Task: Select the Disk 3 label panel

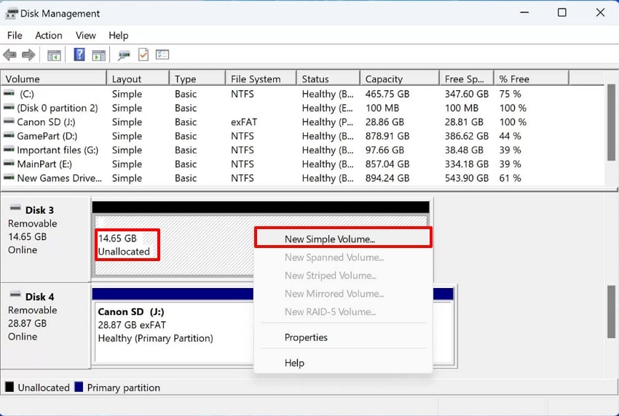Action: coord(45,240)
